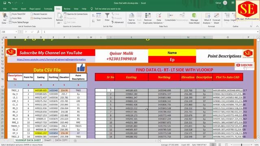260x146 pixels.
Task: Click the Easting header in the VLOOKUP table
Action: point(131,77)
